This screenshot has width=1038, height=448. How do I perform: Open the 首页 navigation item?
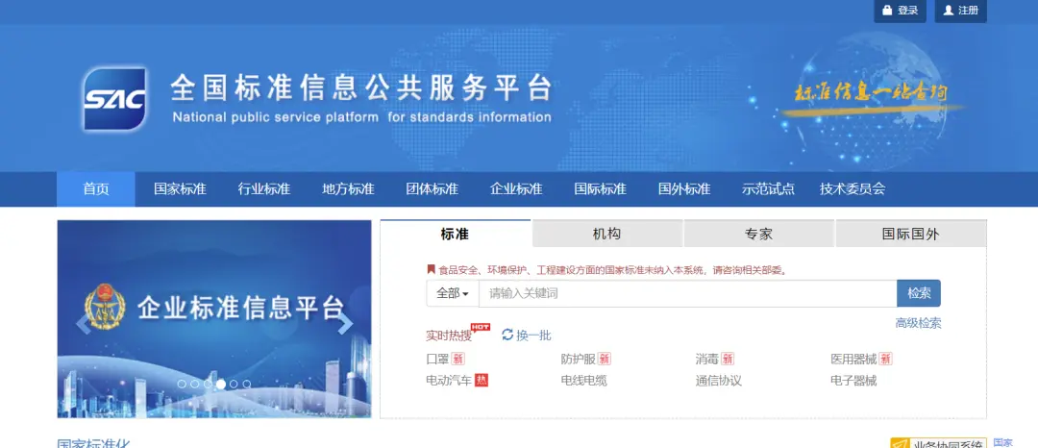tap(96, 189)
